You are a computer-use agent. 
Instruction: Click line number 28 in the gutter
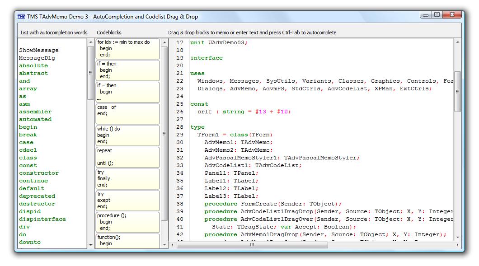point(180,127)
